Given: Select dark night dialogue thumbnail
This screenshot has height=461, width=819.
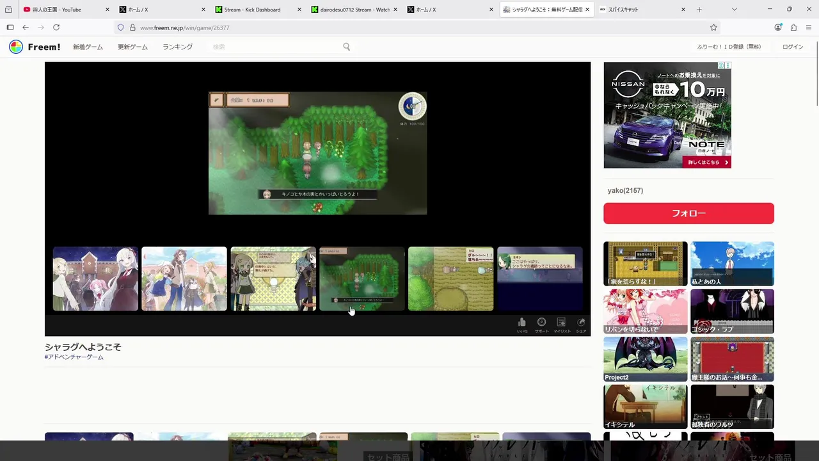Looking at the screenshot, I should (540, 279).
